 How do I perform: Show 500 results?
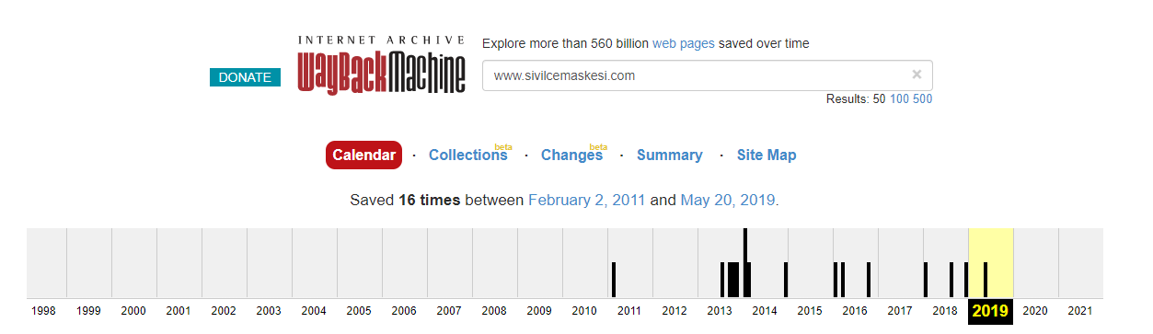[x=922, y=98]
